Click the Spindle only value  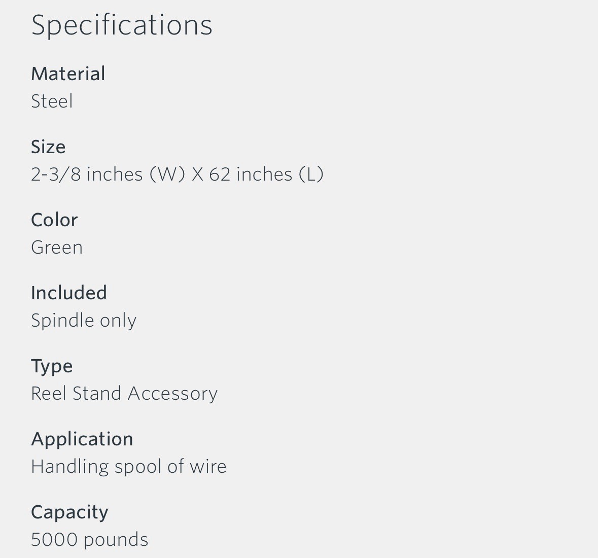pos(84,321)
